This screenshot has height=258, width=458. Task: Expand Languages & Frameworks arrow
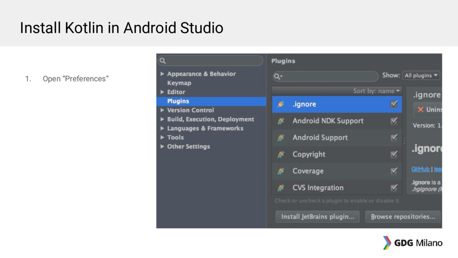(x=162, y=128)
